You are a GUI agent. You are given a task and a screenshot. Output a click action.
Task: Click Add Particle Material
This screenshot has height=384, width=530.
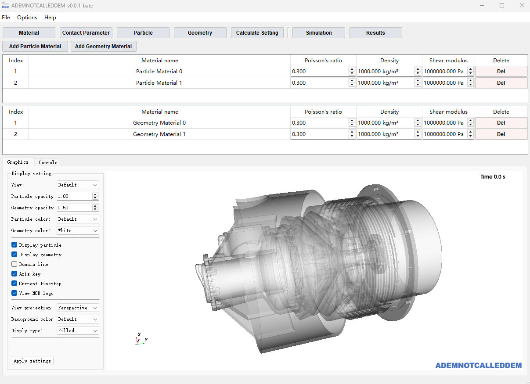(35, 46)
